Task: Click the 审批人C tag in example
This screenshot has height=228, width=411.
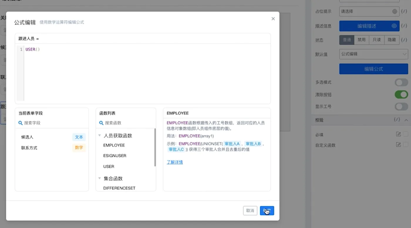Action: point(176,150)
